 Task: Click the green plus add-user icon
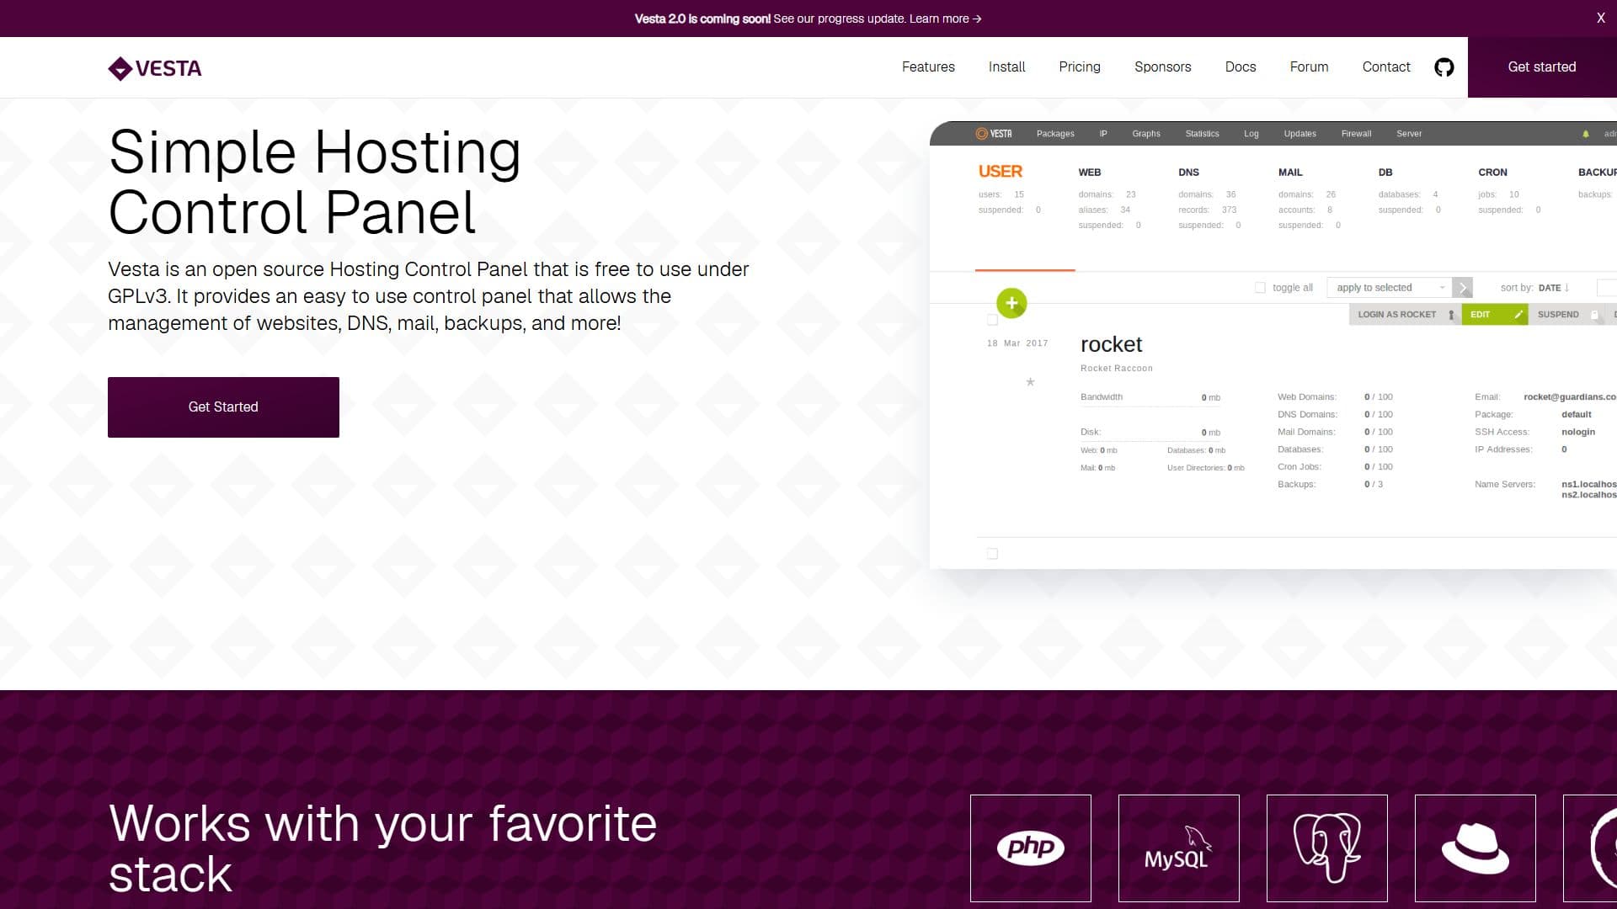point(1011,303)
